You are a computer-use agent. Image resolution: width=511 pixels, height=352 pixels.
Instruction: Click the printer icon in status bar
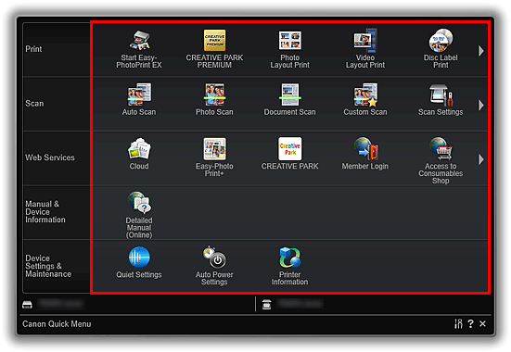point(27,305)
